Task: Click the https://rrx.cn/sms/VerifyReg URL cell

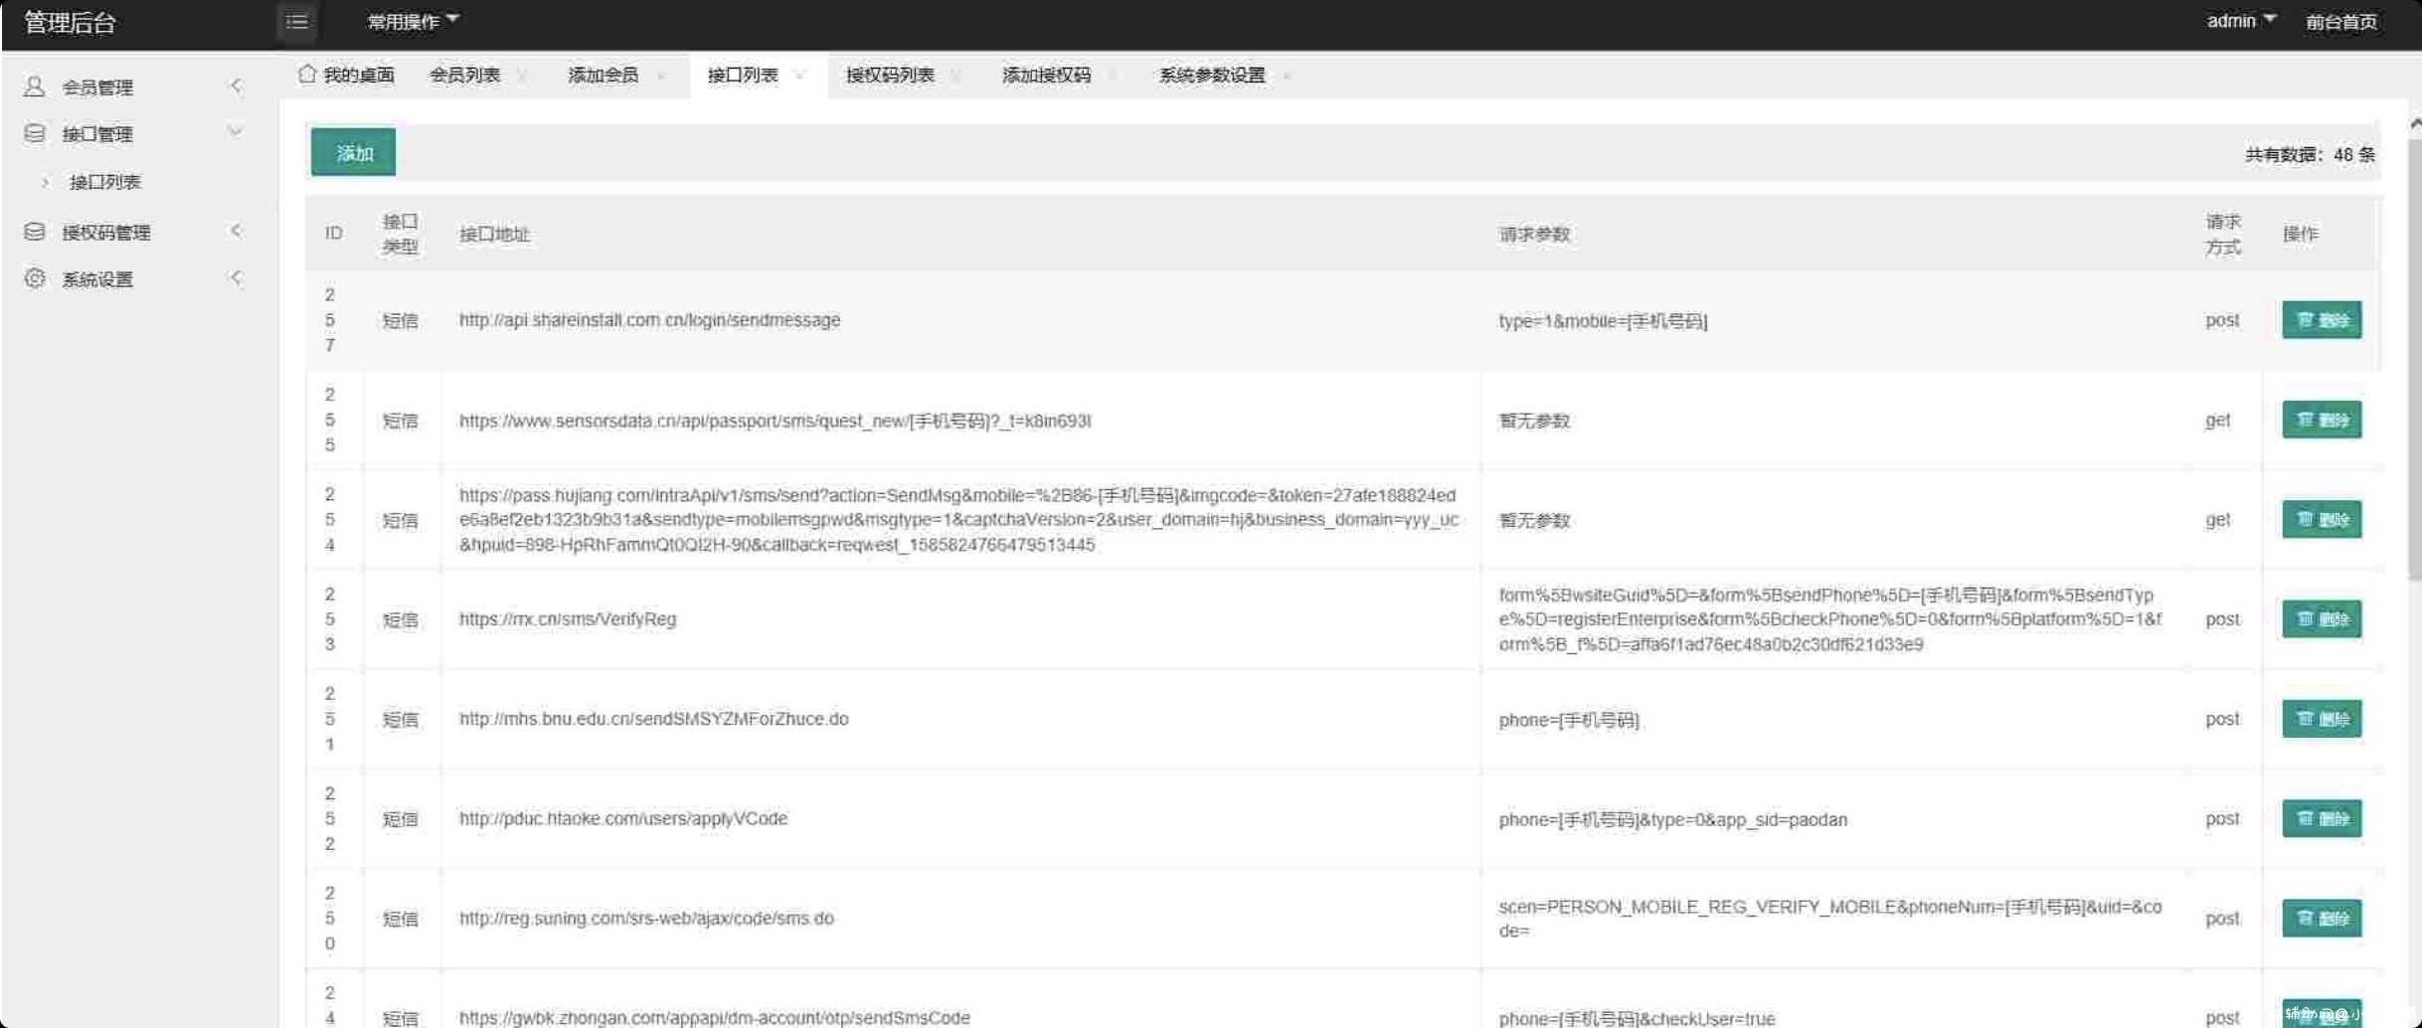Action: (x=567, y=619)
